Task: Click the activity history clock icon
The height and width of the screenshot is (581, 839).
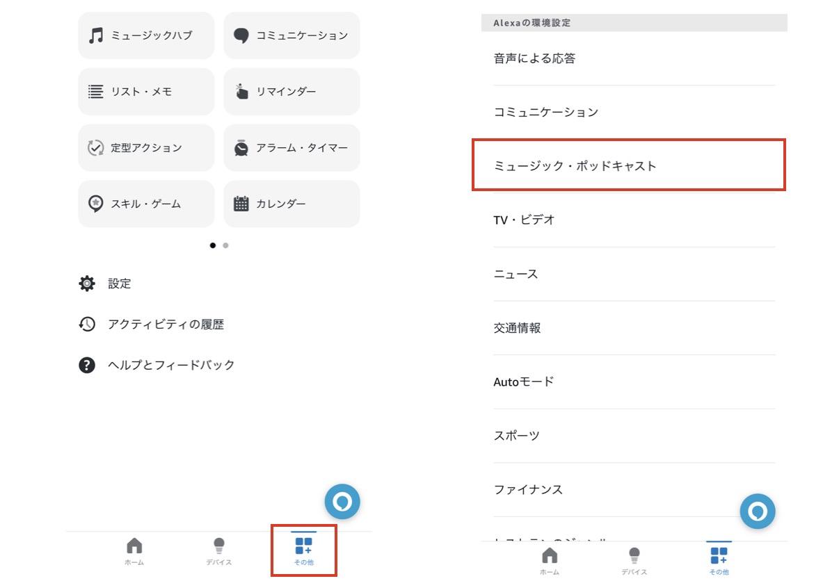Action: 87,325
